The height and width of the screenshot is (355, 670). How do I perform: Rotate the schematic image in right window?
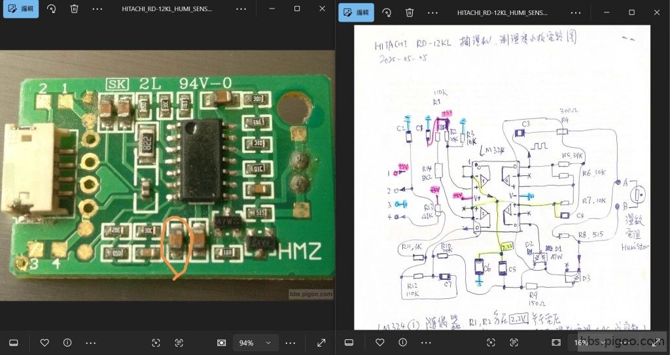387,13
